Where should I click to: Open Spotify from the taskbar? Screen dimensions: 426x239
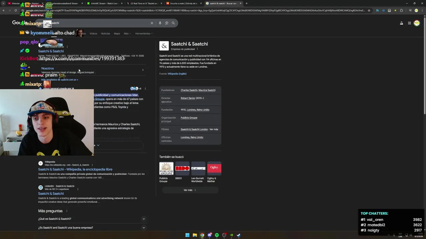coord(217,235)
